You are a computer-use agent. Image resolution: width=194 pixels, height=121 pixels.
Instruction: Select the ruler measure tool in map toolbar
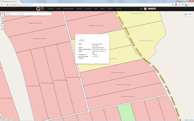[x=2, y=20]
